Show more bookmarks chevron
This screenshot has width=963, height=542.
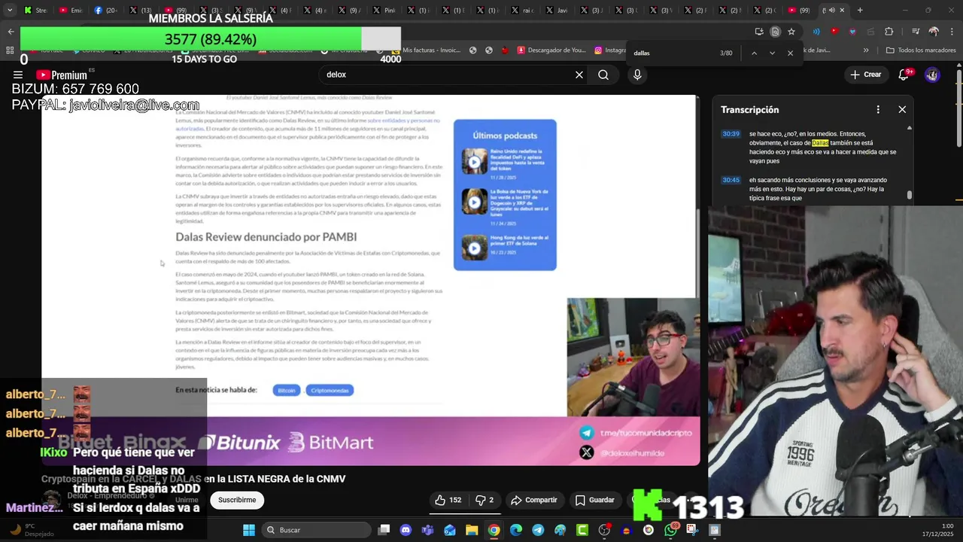pos(866,50)
